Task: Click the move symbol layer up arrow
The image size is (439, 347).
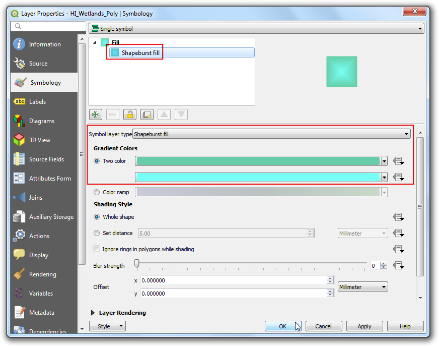Action: [164, 114]
